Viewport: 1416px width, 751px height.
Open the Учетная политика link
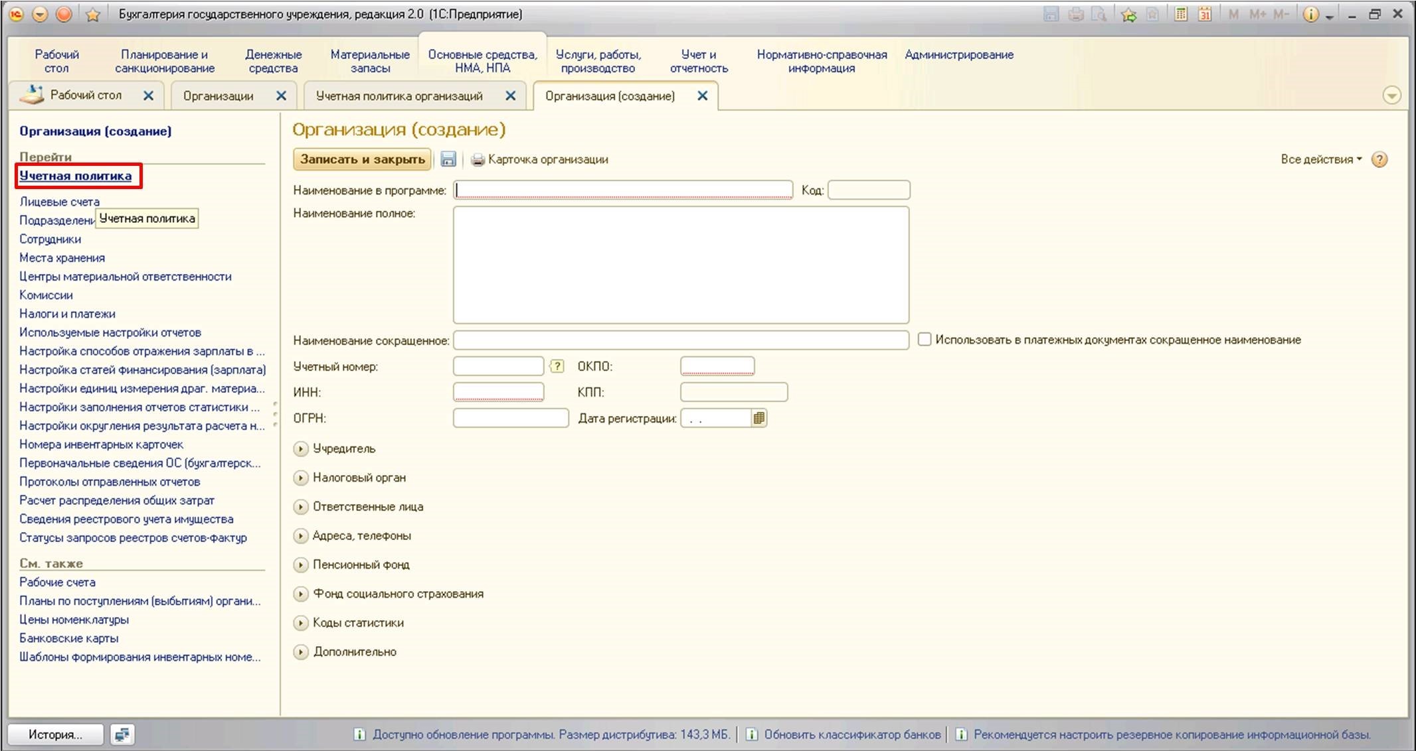(x=75, y=176)
